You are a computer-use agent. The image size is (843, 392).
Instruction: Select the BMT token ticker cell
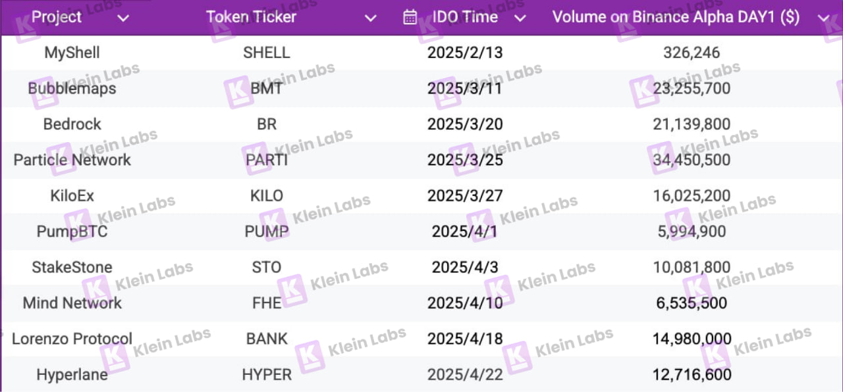pyautogui.click(x=266, y=89)
